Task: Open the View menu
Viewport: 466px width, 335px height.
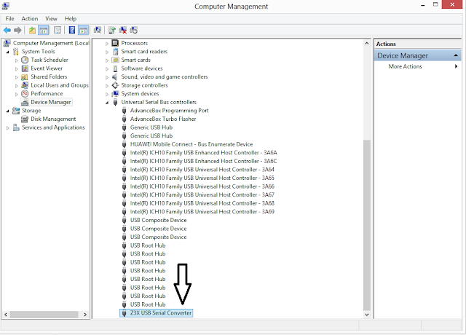Action: [x=51, y=18]
